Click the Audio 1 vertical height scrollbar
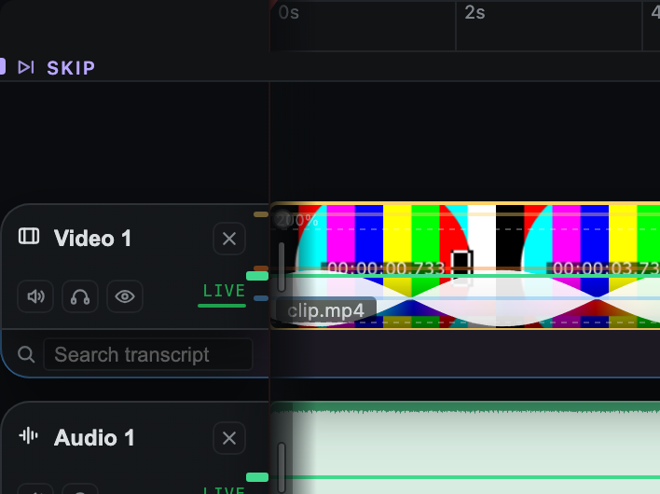Screen dimensions: 660x494 (282, 468)
